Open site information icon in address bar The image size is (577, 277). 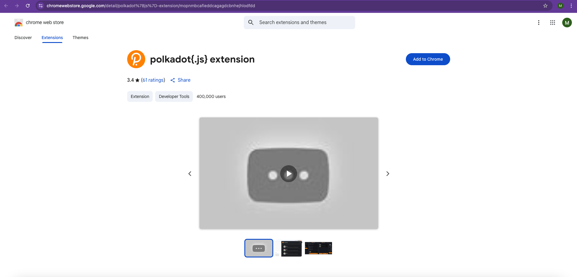click(x=41, y=6)
